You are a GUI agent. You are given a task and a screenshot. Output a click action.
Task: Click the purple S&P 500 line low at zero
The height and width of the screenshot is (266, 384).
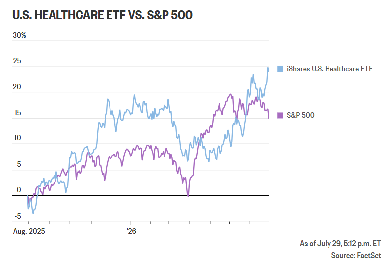click(x=188, y=196)
